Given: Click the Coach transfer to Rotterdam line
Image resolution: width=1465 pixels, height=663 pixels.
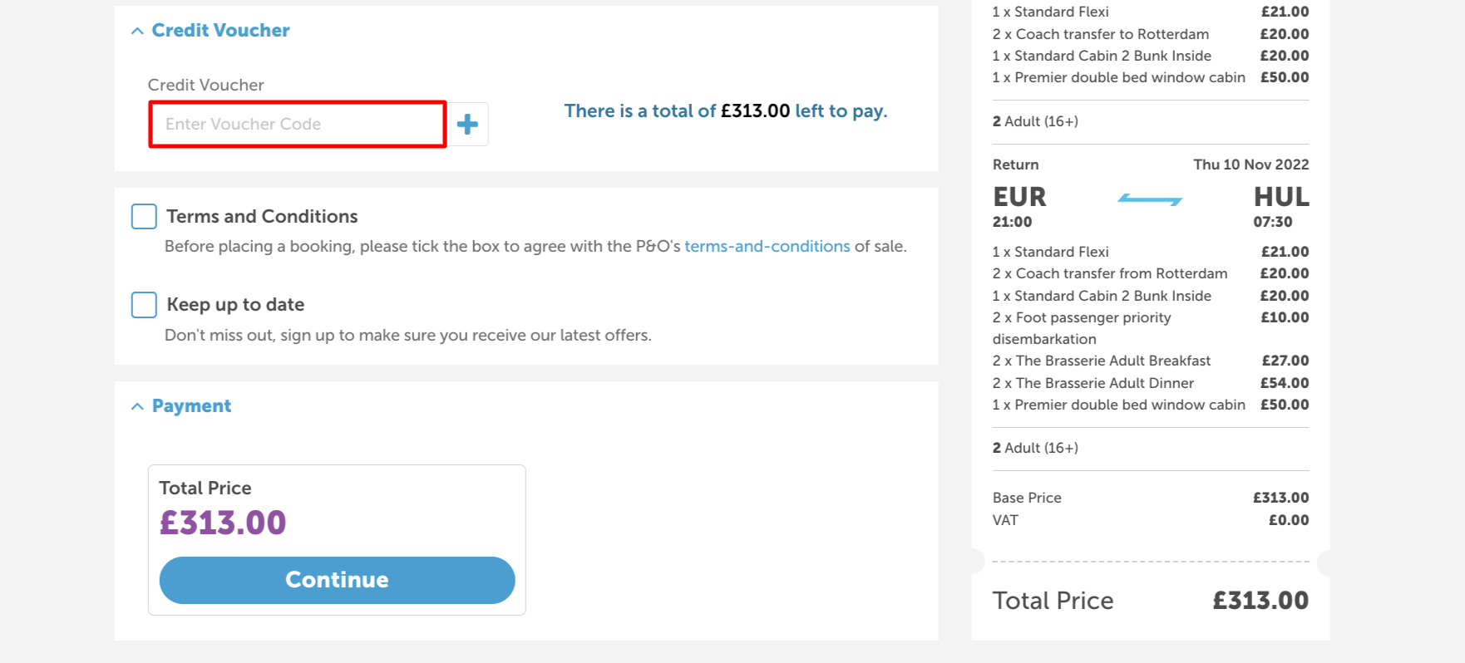Looking at the screenshot, I should coord(1101,34).
